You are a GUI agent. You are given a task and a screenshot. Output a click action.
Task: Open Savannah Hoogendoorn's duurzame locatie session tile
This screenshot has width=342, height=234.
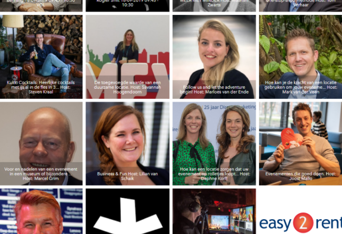pyautogui.click(x=127, y=57)
